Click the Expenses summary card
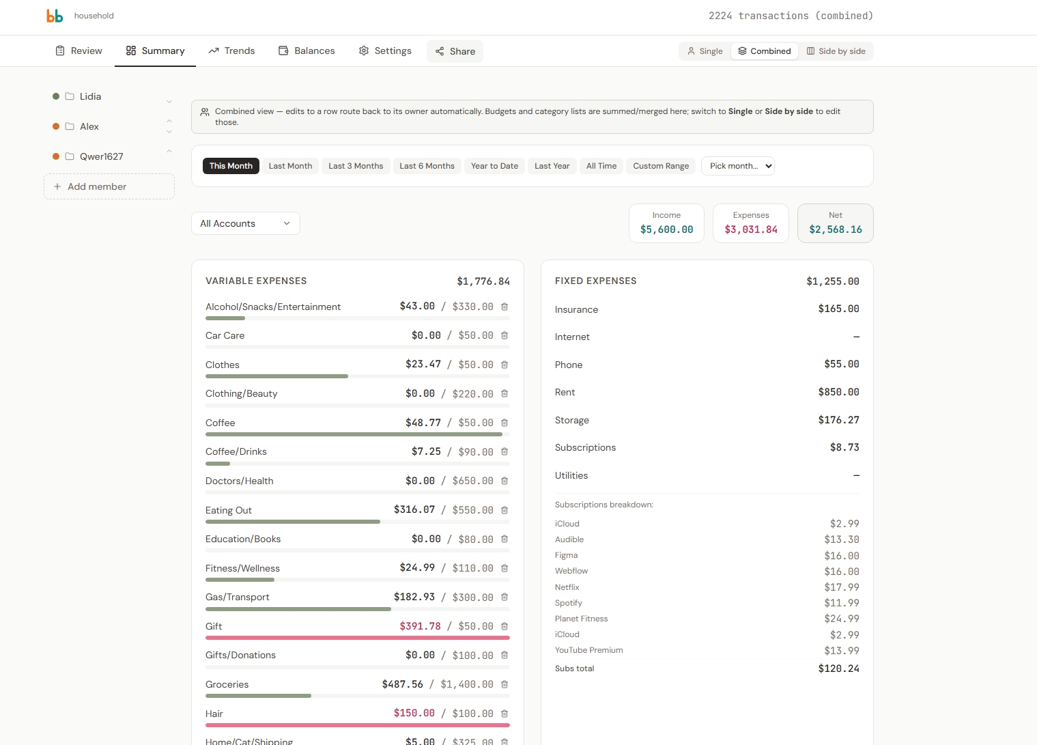 coord(751,223)
